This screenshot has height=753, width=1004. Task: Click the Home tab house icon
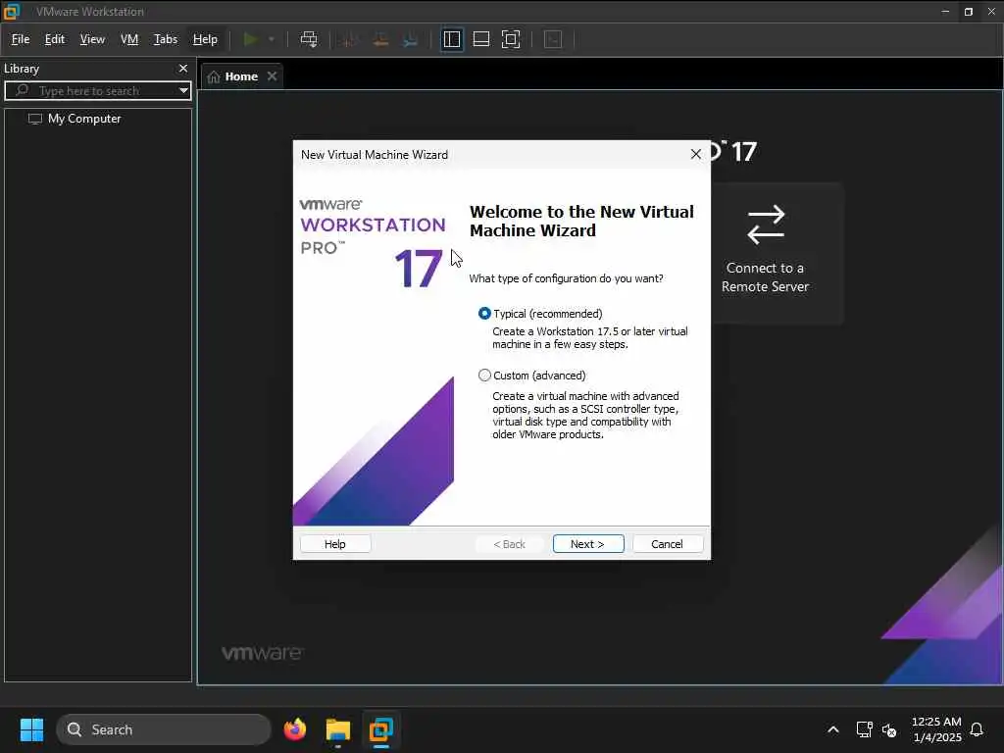(x=214, y=76)
